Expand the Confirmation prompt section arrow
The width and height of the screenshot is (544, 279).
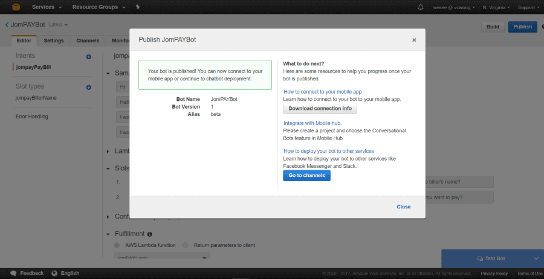[x=108, y=217]
